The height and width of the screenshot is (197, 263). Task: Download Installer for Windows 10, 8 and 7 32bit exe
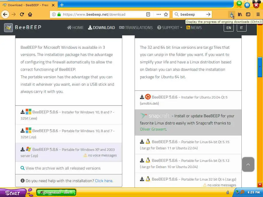pyautogui.click(x=69, y=115)
